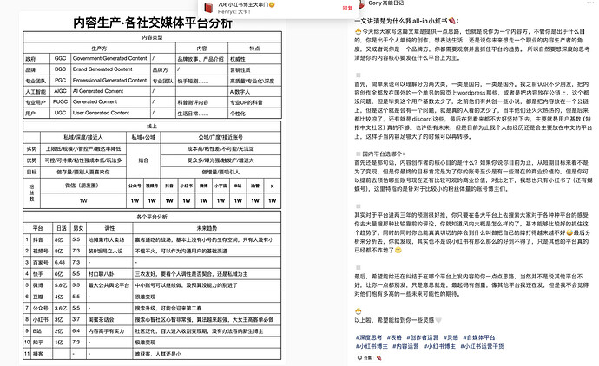The image size is (599, 366).
Task: Open the more options ellipsis menu
Action: [x=590, y=3]
